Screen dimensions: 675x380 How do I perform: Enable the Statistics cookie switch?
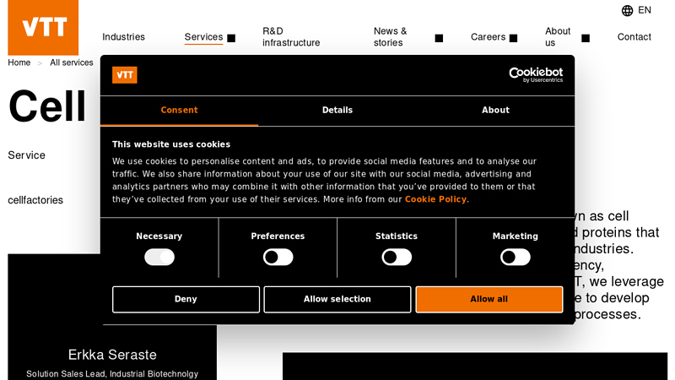tap(397, 258)
